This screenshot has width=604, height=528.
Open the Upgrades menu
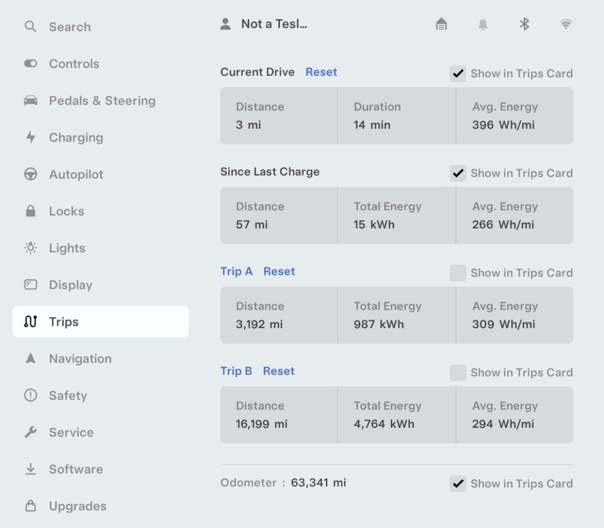click(x=101, y=505)
